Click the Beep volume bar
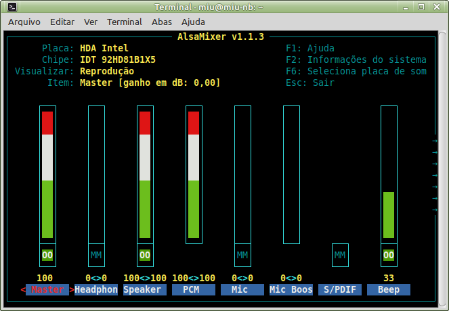The height and width of the screenshot is (311, 449). (389, 174)
